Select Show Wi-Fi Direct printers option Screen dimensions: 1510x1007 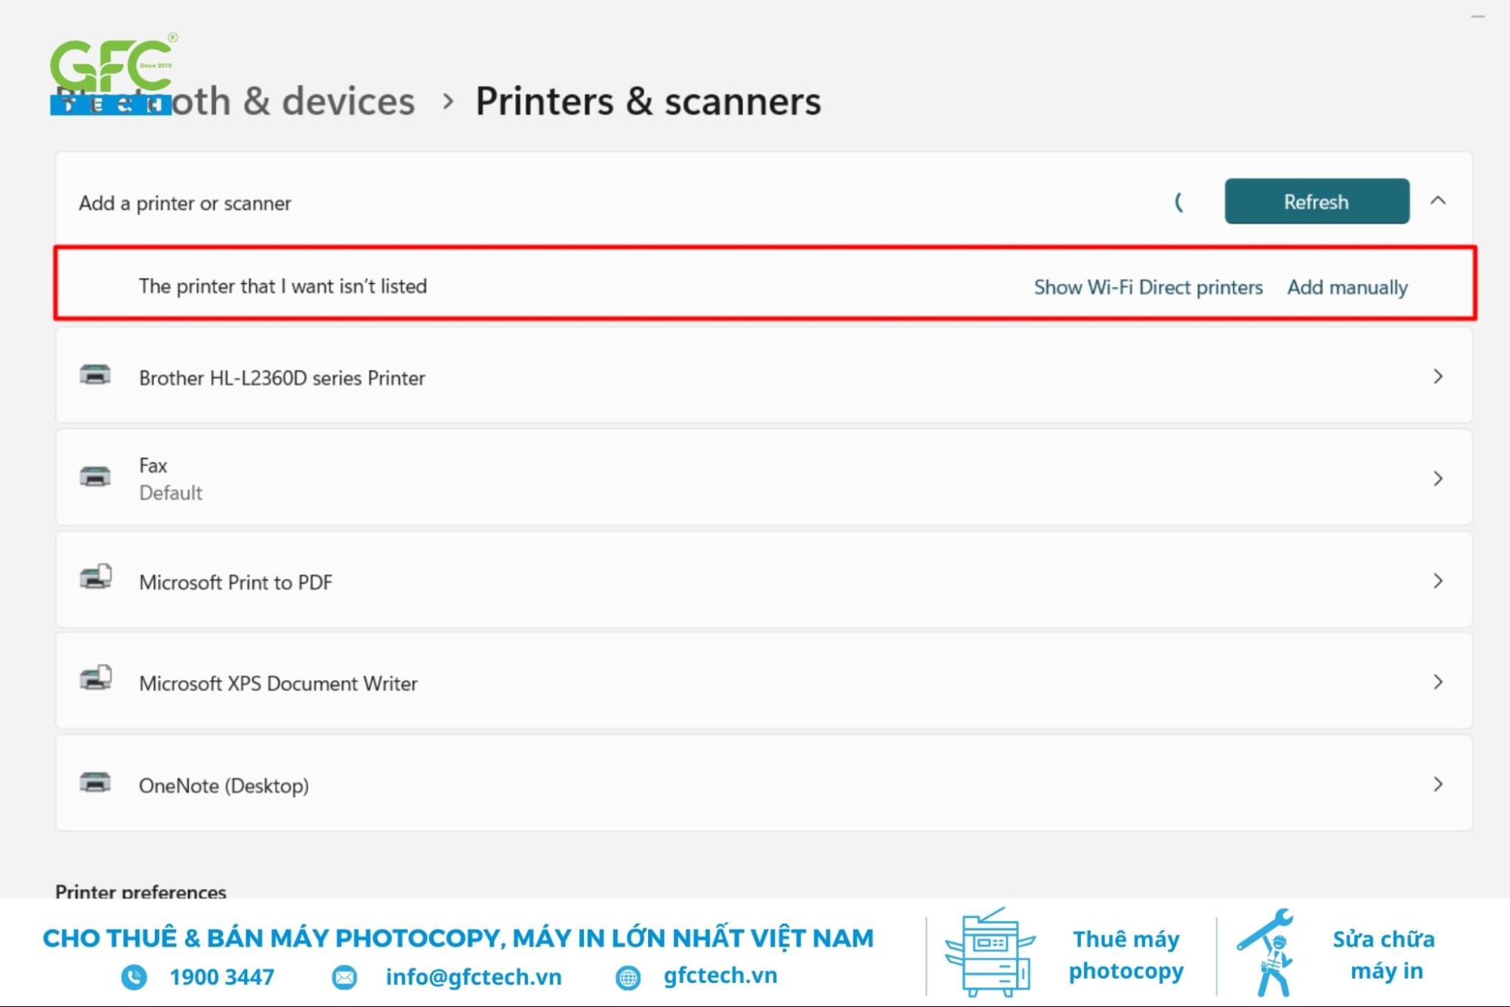point(1147,286)
